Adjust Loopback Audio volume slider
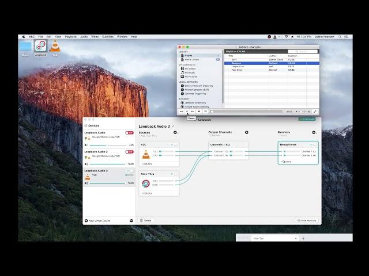This screenshot has height=276, width=369. coord(108,145)
